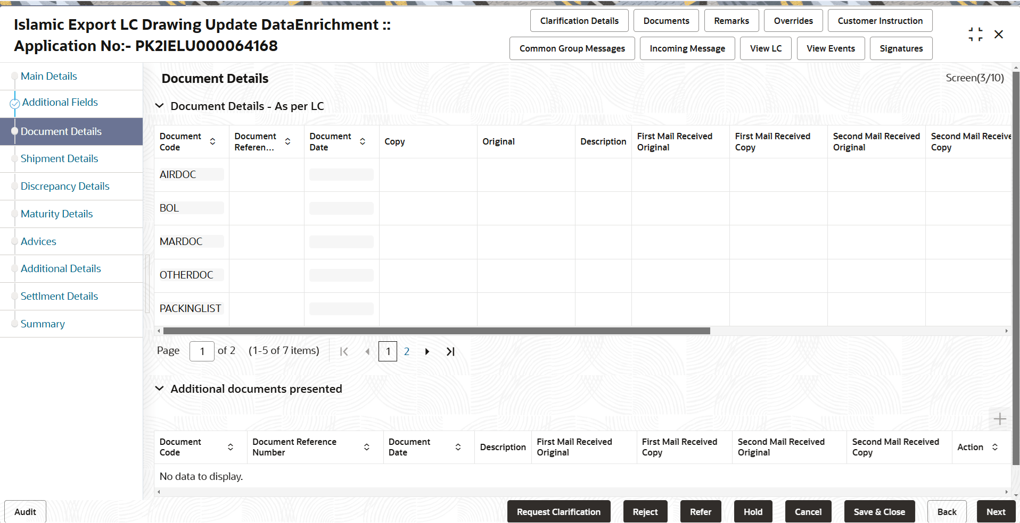Collapse the Document Details - As per LC section
The height and width of the screenshot is (523, 1020).
click(160, 106)
